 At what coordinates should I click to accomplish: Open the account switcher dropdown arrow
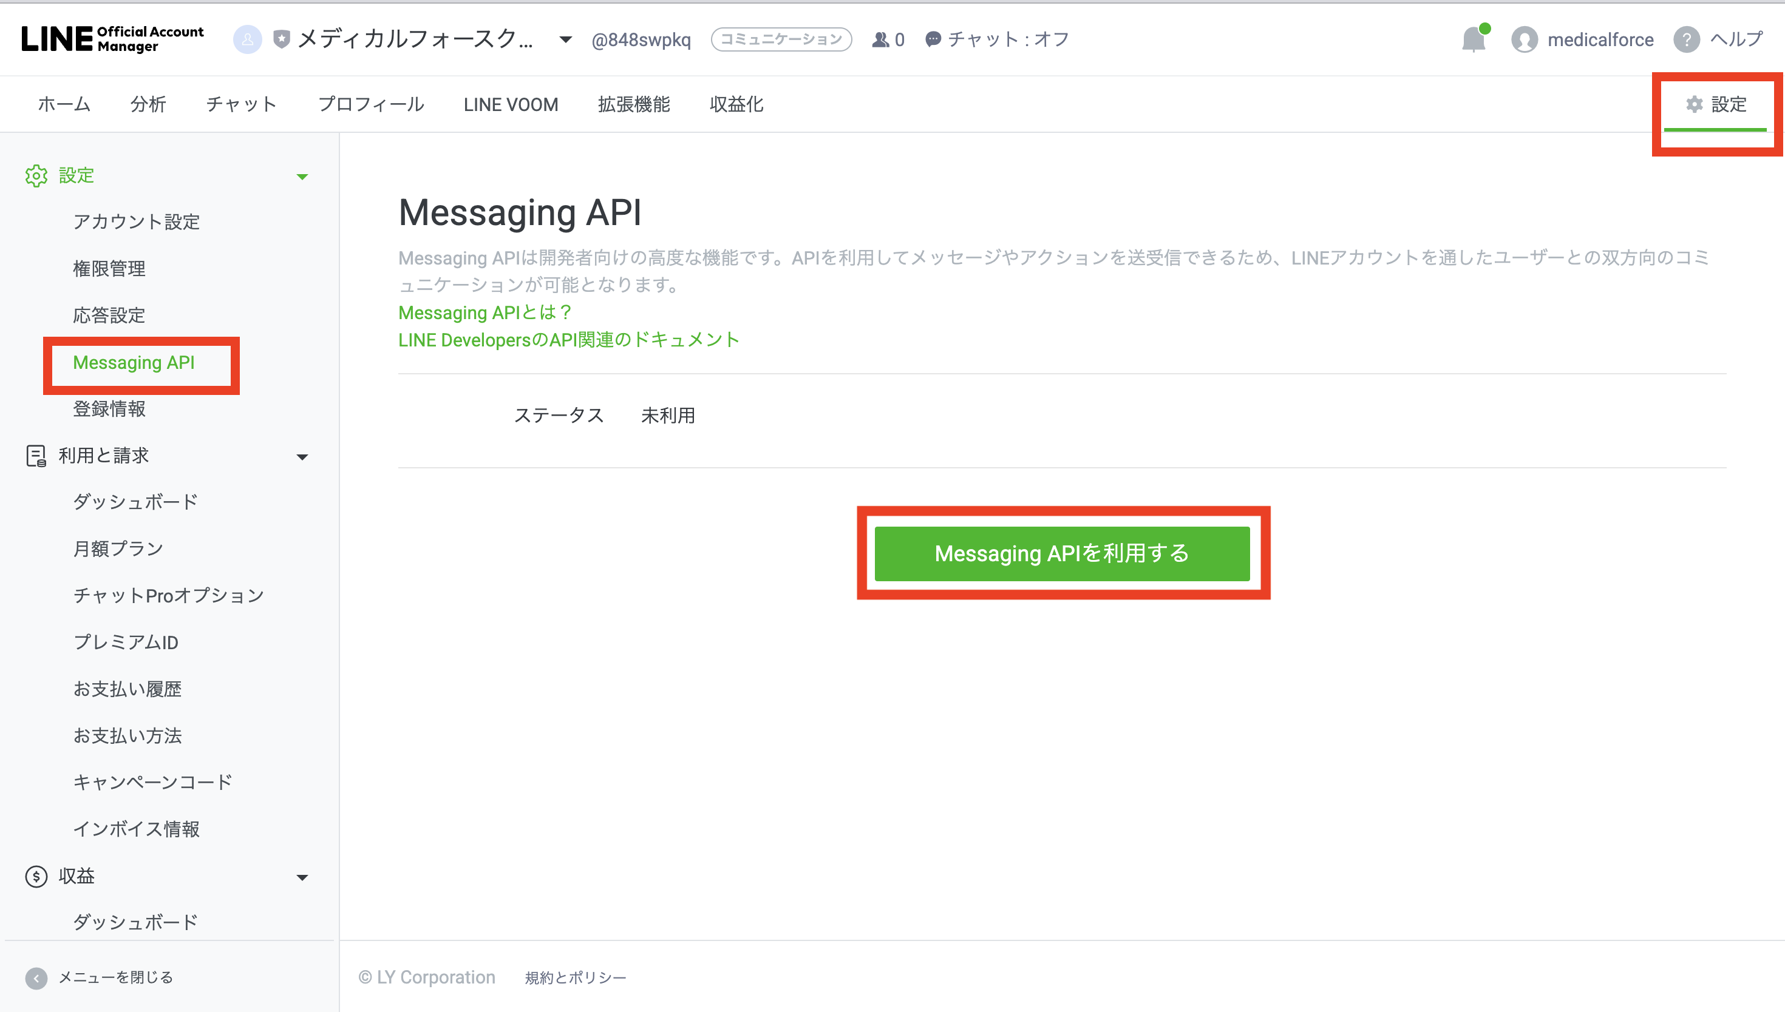click(565, 39)
